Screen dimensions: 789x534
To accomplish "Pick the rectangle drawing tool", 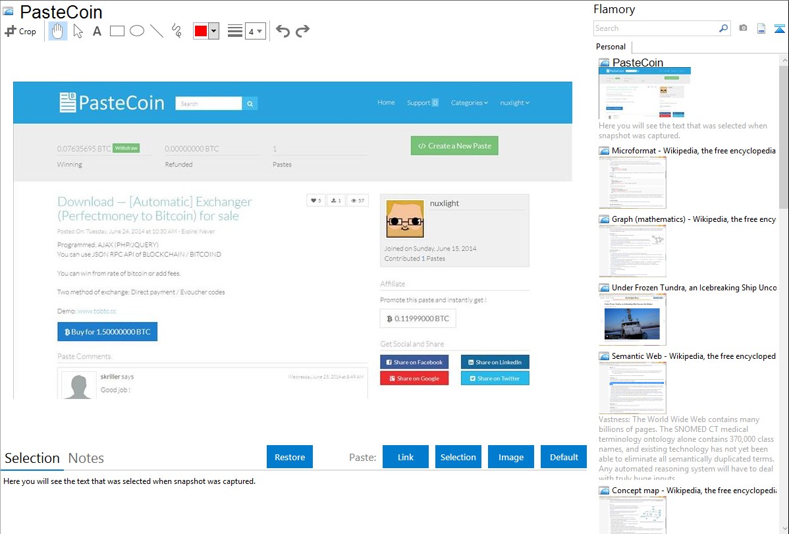I will click(117, 31).
